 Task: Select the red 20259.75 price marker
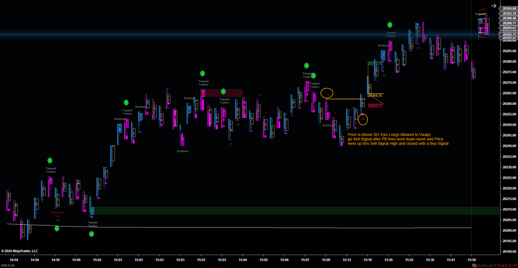pyautogui.click(x=375, y=106)
